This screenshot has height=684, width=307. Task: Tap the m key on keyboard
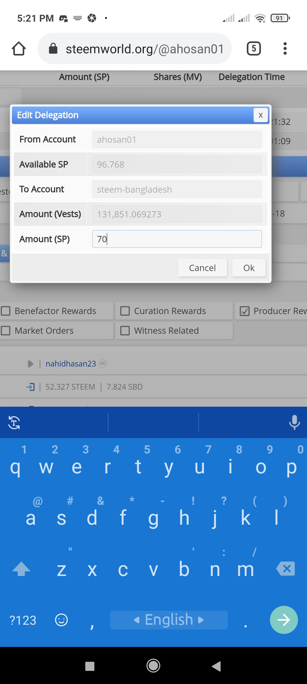246,569
